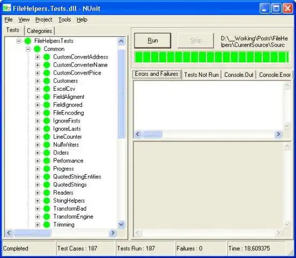Select the Readers tree item label
The height and width of the screenshot is (258, 296).
[63, 193]
